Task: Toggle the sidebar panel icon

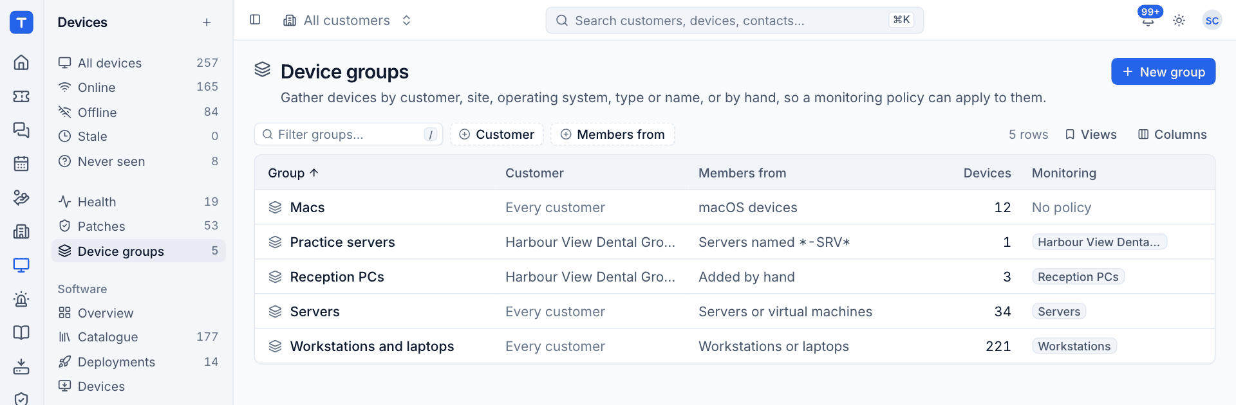Action: pos(255,20)
